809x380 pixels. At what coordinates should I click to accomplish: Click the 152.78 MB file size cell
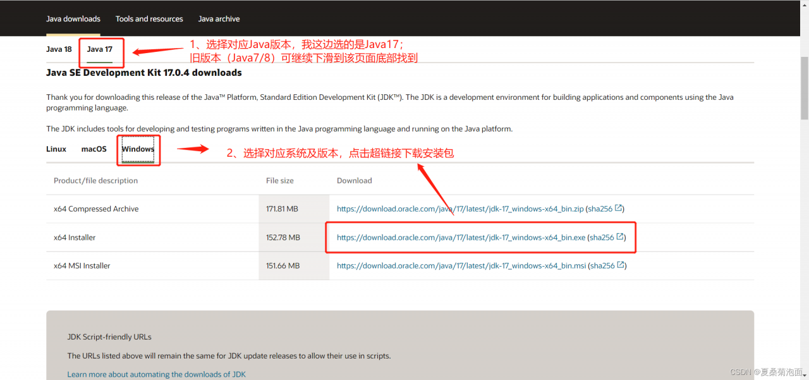coord(295,238)
